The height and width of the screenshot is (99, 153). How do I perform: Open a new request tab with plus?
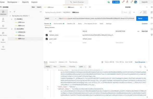tap(86, 7)
